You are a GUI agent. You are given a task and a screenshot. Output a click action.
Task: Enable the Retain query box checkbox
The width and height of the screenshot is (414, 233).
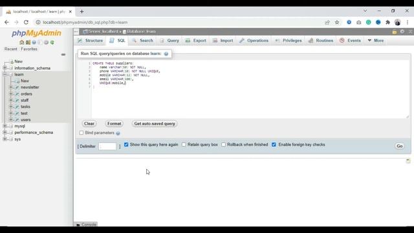184,144
